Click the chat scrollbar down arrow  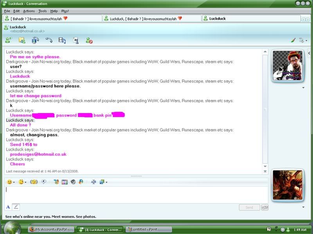[x=265, y=166]
